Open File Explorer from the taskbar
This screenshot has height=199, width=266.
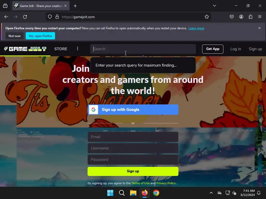(x=133, y=193)
